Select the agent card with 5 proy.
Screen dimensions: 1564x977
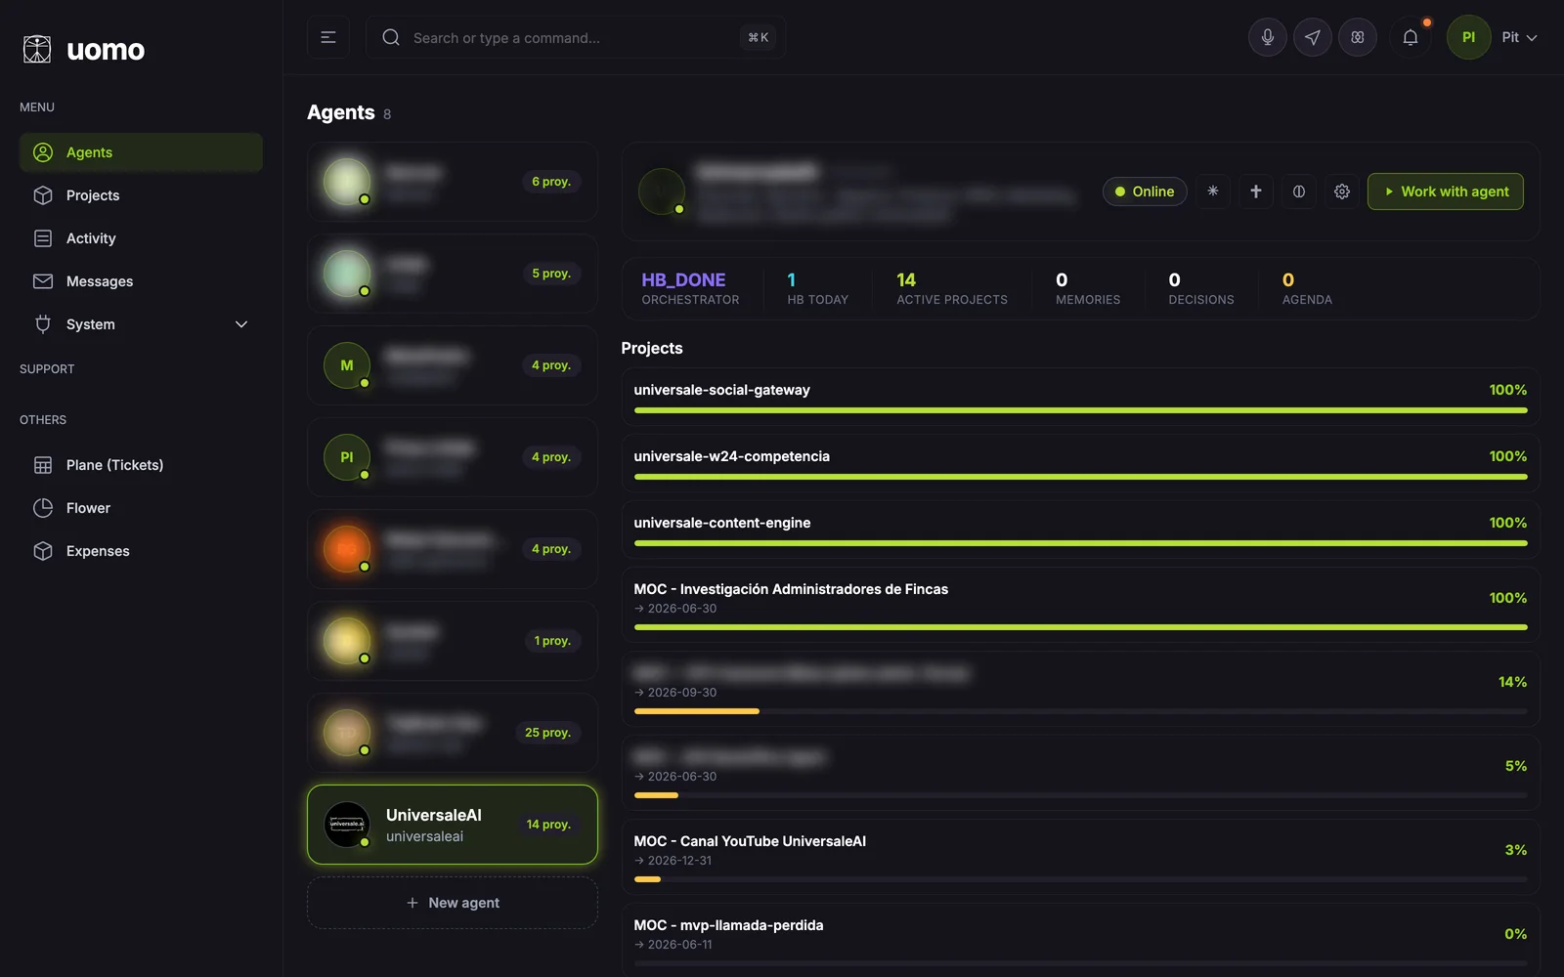pyautogui.click(x=453, y=274)
